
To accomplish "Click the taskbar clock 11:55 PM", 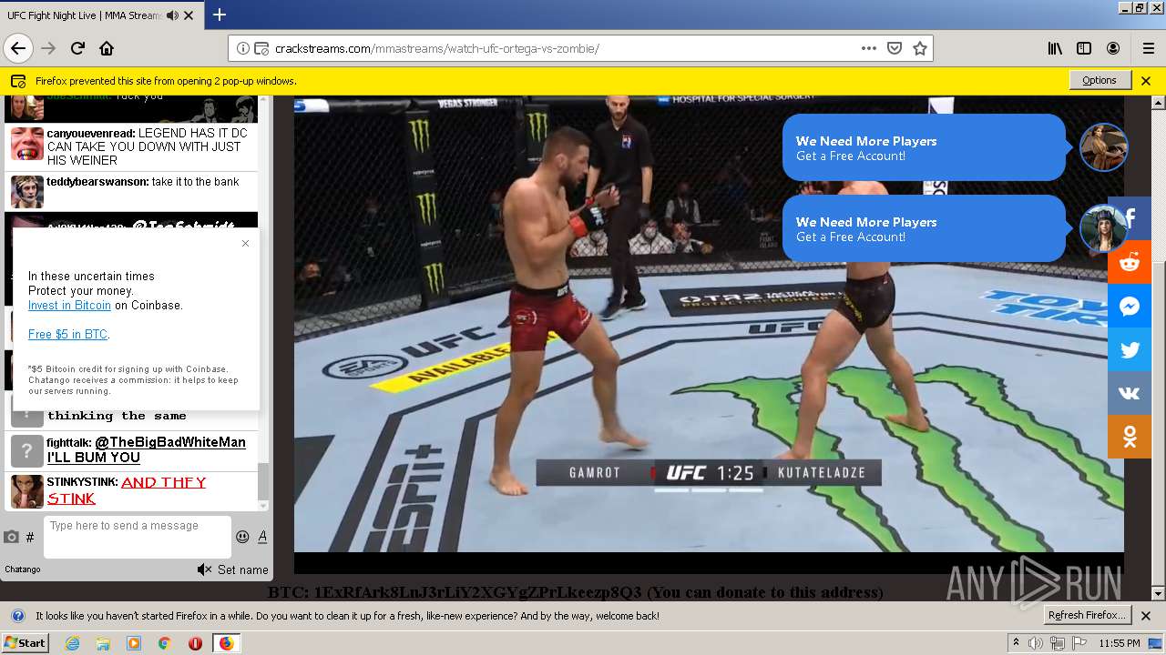I will tap(1119, 643).
